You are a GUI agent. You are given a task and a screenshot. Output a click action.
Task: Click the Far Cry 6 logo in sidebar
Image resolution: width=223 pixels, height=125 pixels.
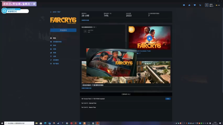(63, 20)
